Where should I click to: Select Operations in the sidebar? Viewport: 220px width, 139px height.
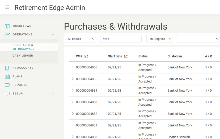23,34
